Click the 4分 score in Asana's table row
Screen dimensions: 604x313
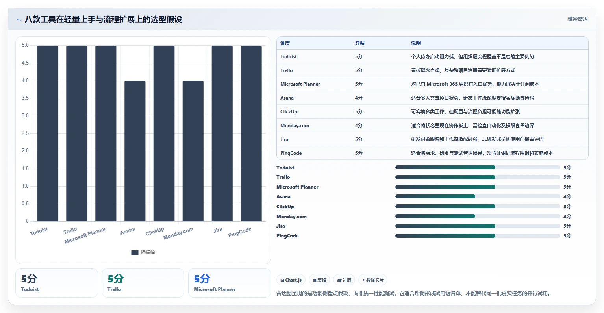[x=359, y=98]
